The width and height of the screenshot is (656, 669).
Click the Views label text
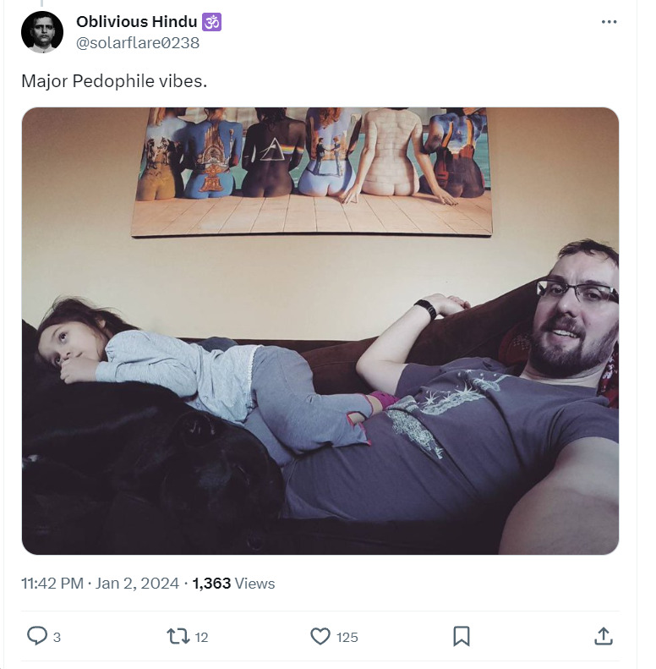pyautogui.click(x=254, y=584)
